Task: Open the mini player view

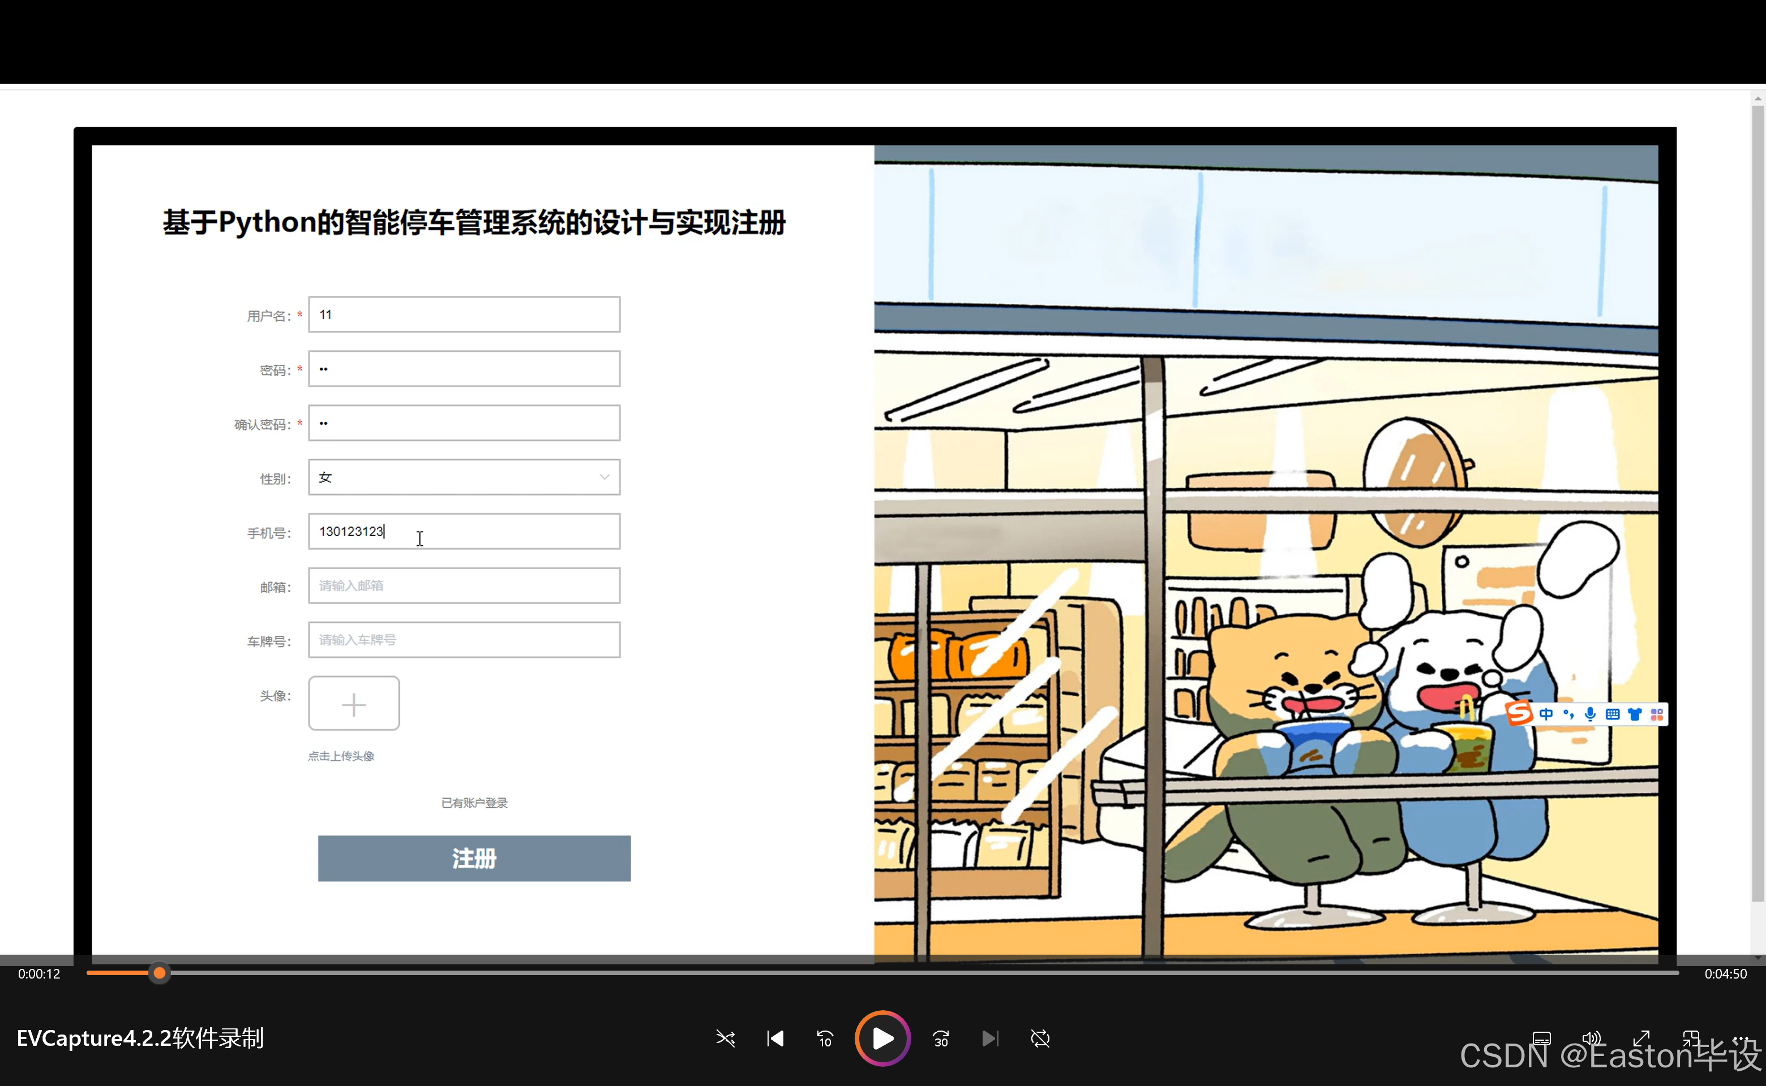Action: coord(1691,1038)
